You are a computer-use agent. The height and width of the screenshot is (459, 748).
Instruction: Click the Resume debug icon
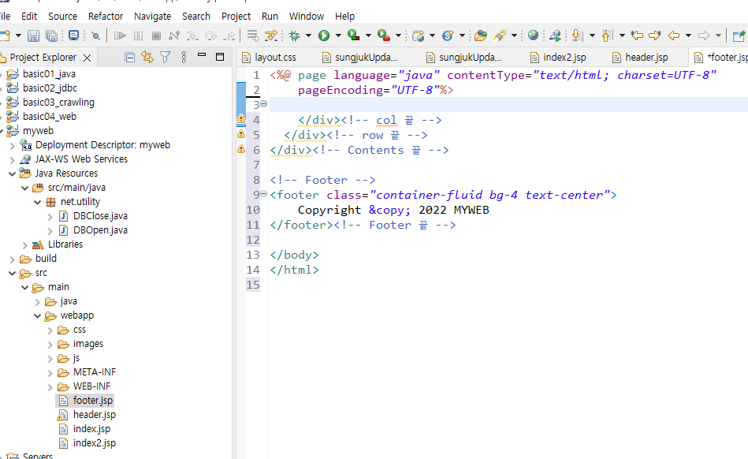click(x=121, y=35)
